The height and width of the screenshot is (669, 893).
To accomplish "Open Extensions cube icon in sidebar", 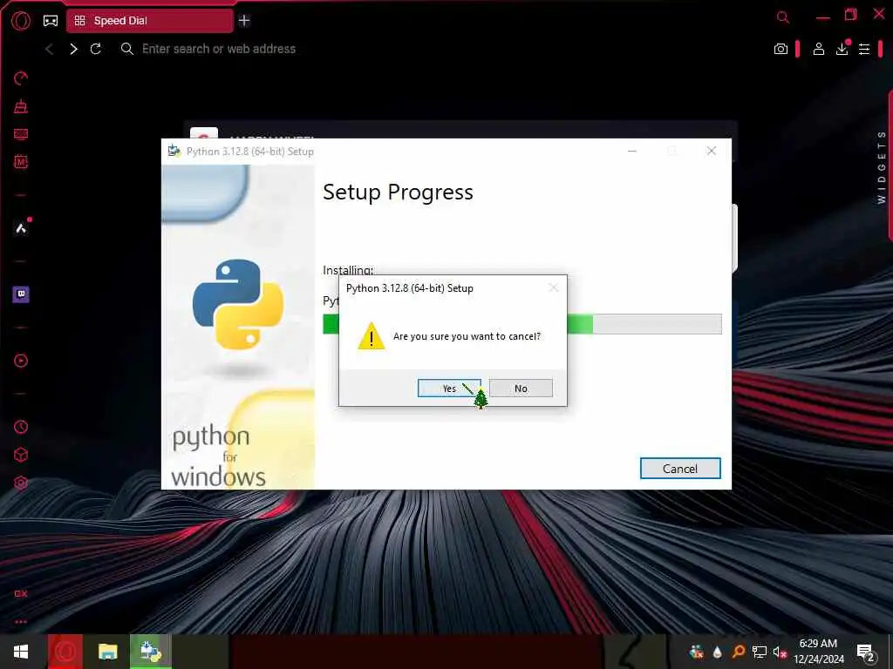I will click(21, 455).
